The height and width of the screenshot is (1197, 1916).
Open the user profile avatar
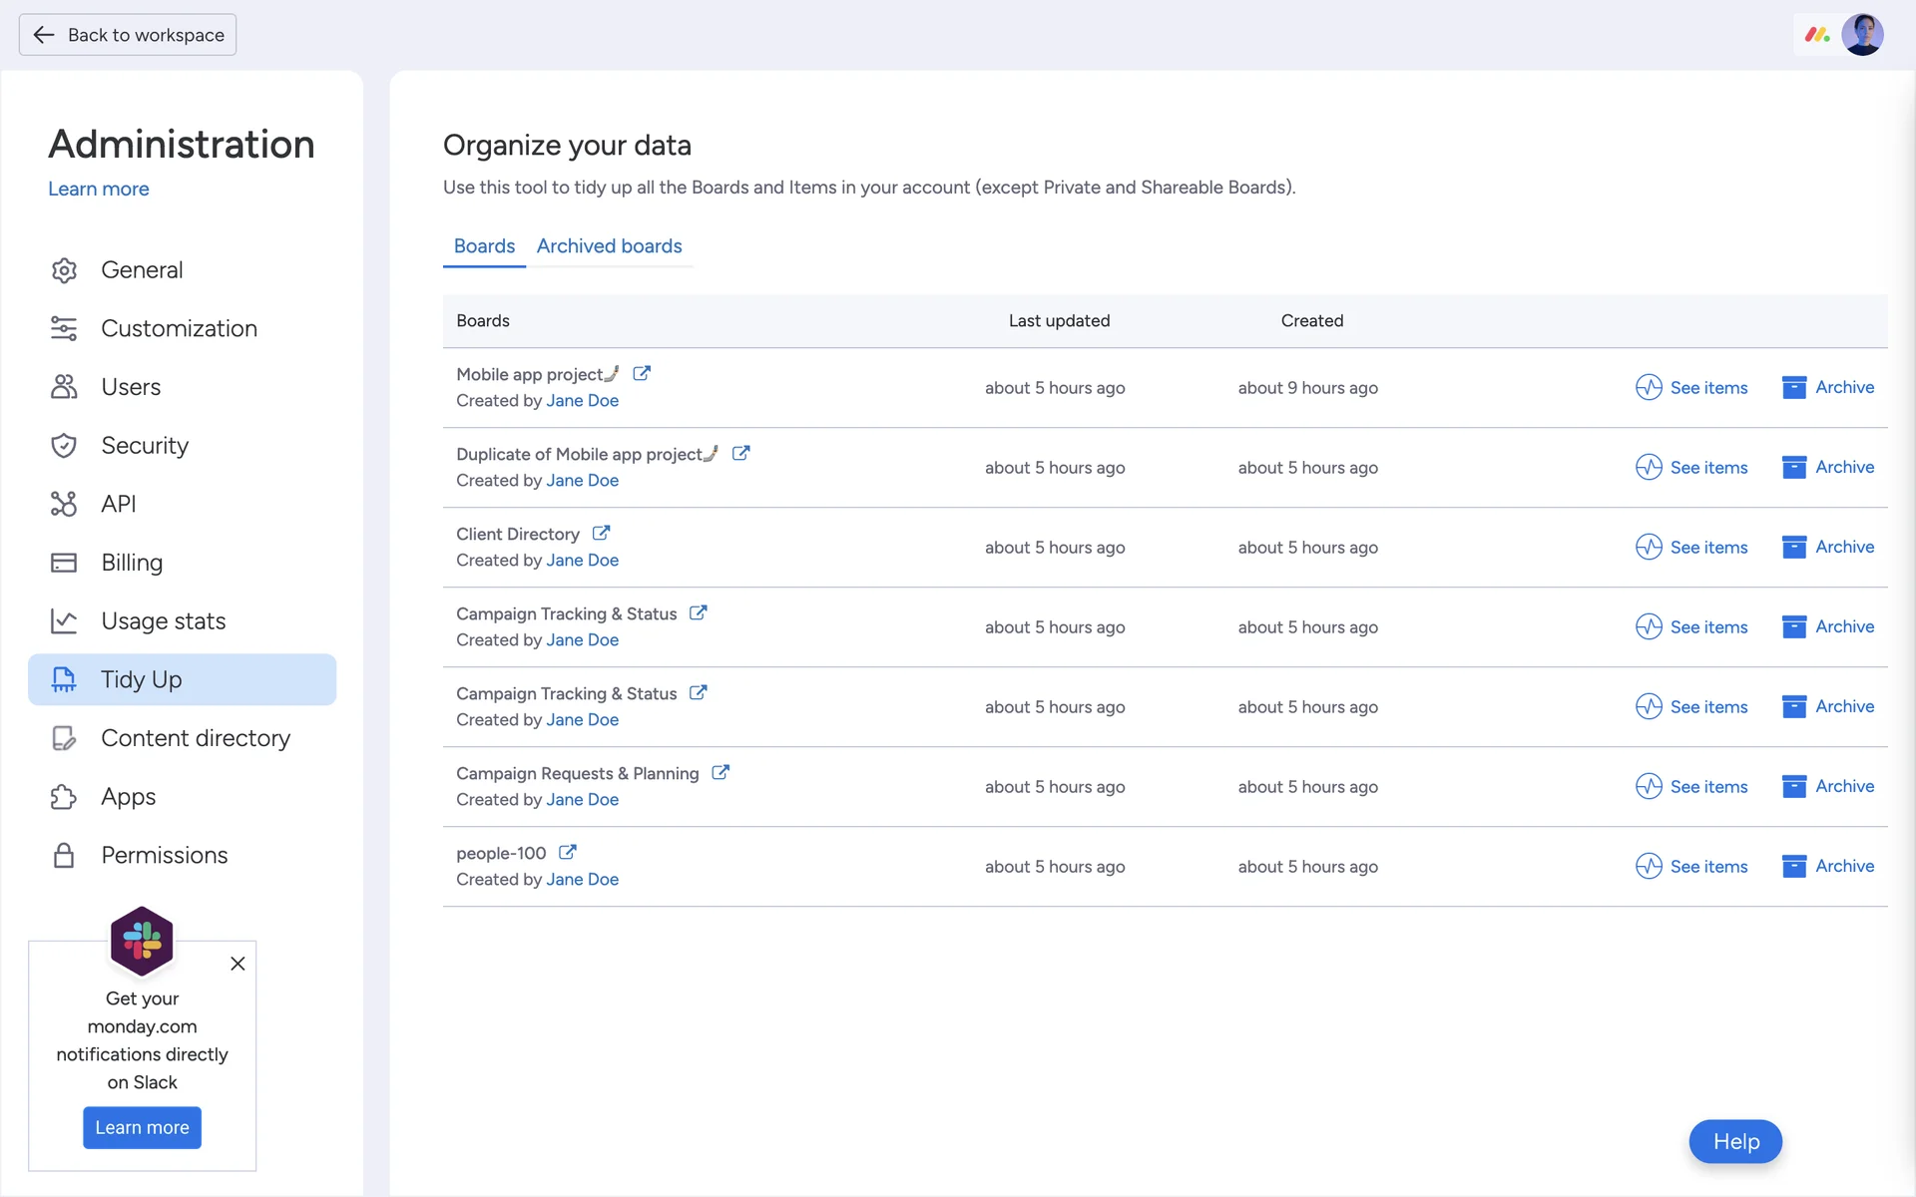click(x=1862, y=35)
